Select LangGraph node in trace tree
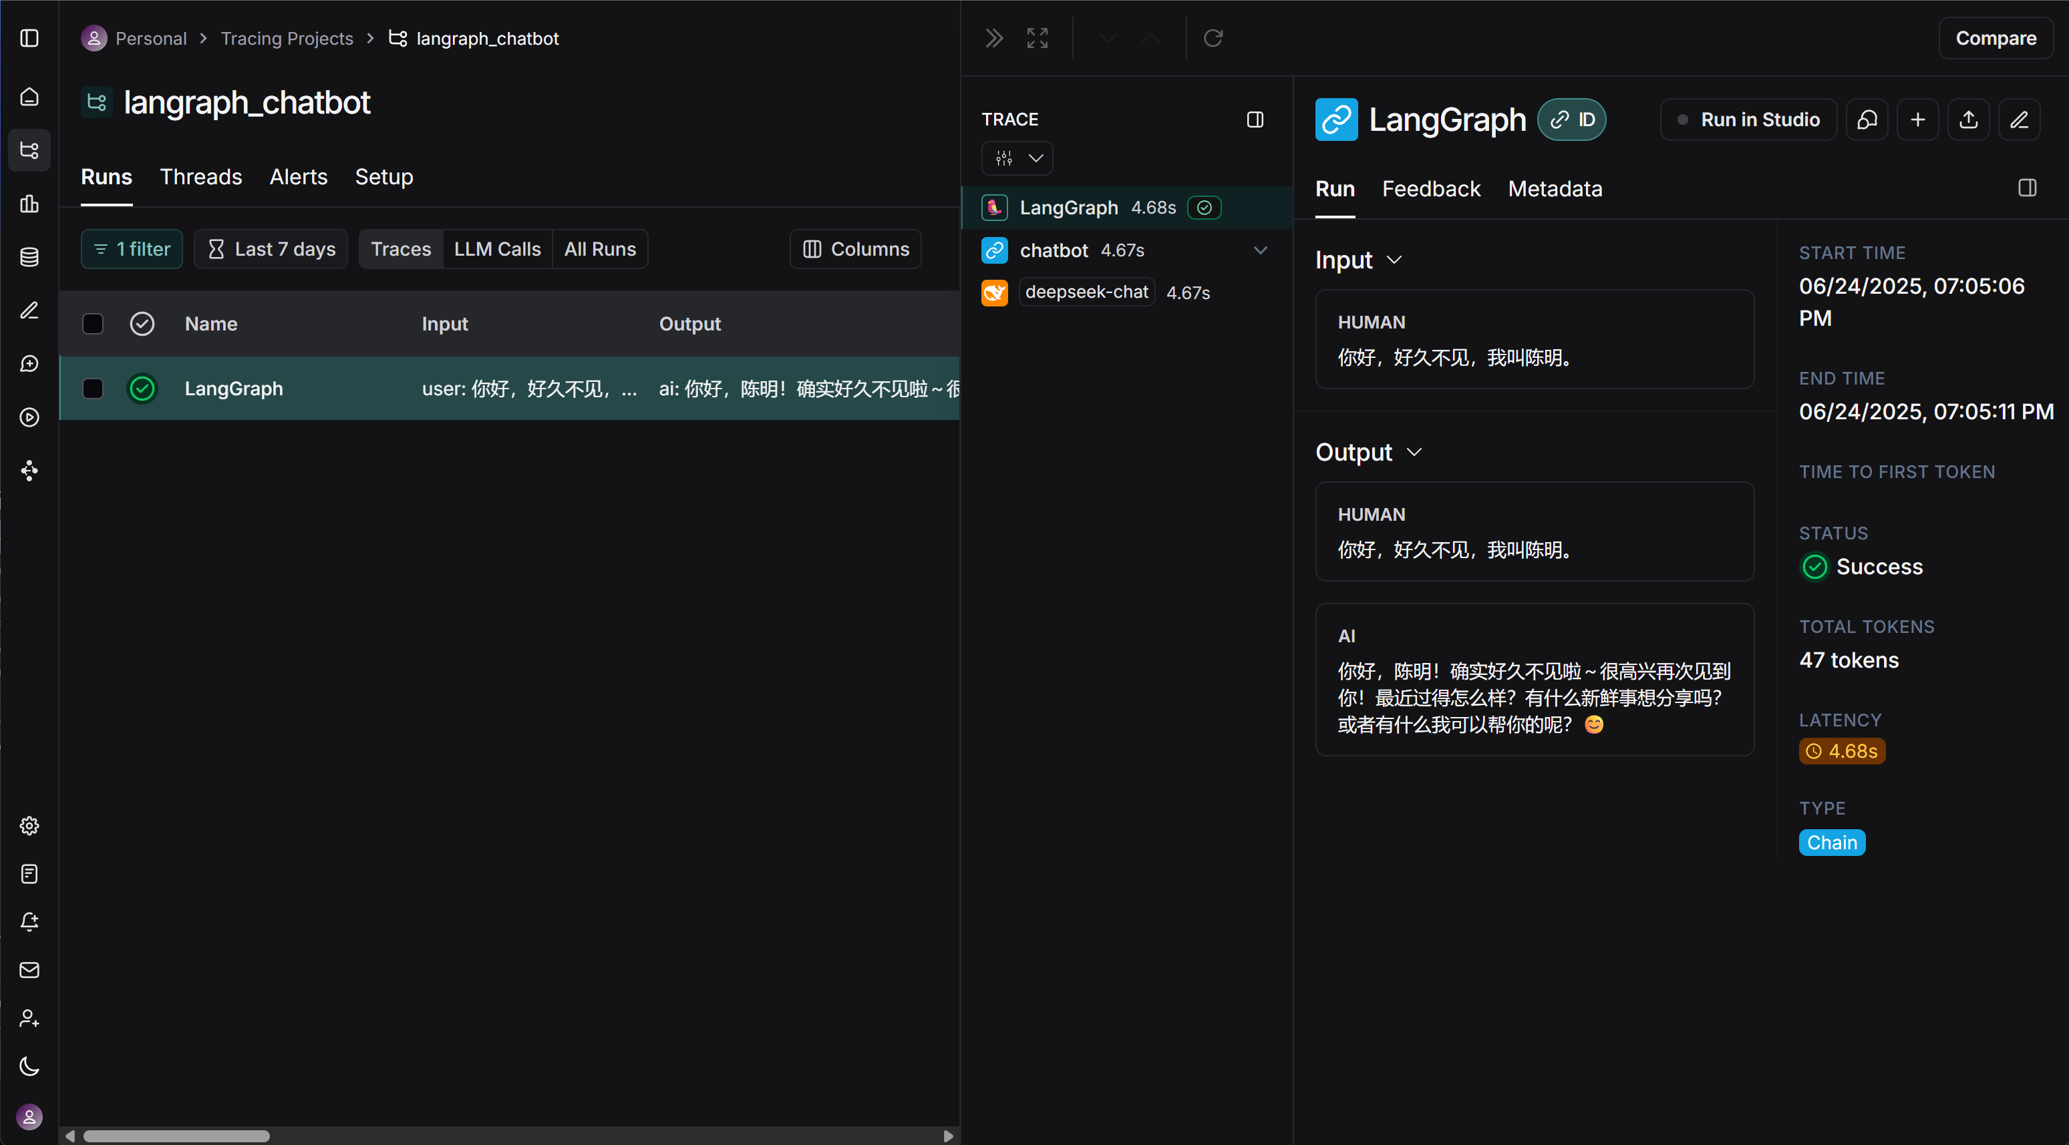 [x=1127, y=207]
